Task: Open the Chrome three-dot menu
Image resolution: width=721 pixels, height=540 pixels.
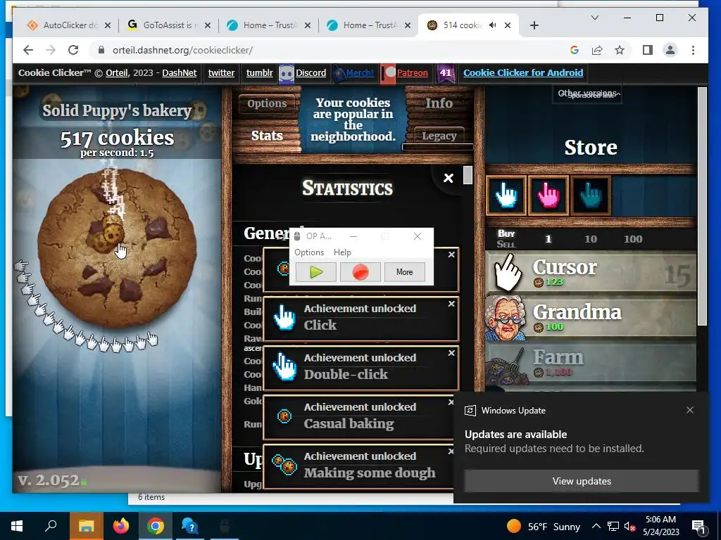Action: coord(693,50)
